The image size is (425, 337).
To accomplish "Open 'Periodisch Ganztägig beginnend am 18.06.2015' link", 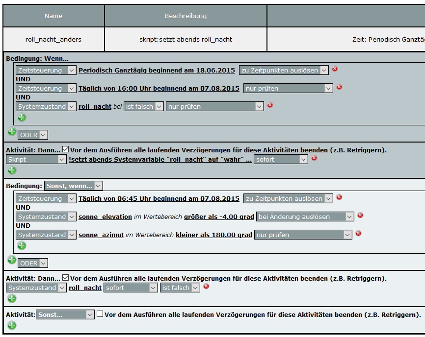I will coord(157,71).
